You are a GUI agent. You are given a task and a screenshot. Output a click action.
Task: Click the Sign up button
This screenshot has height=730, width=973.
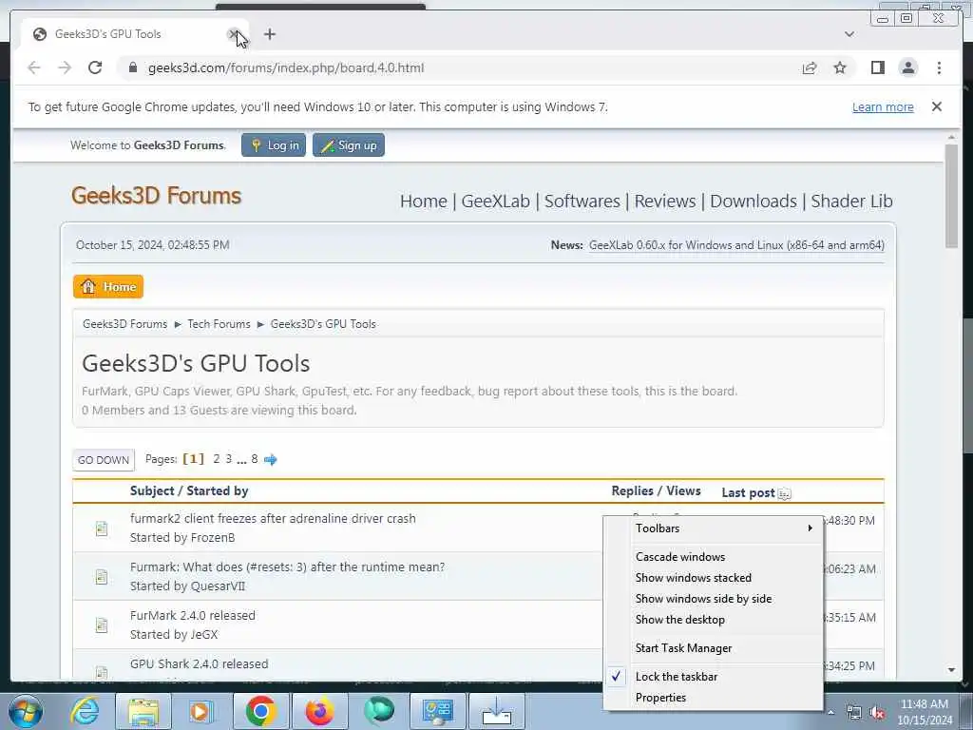tap(349, 145)
